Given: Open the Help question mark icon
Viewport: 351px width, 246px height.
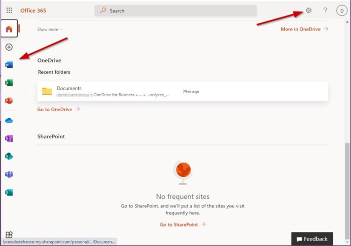Looking at the screenshot, I should 325,11.
